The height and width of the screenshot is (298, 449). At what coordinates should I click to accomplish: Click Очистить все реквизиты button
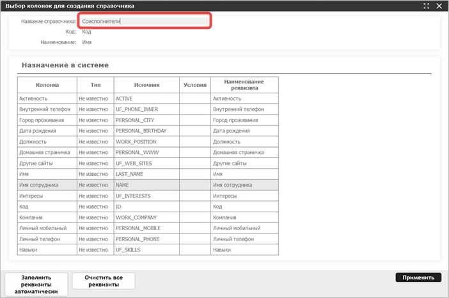104,281
